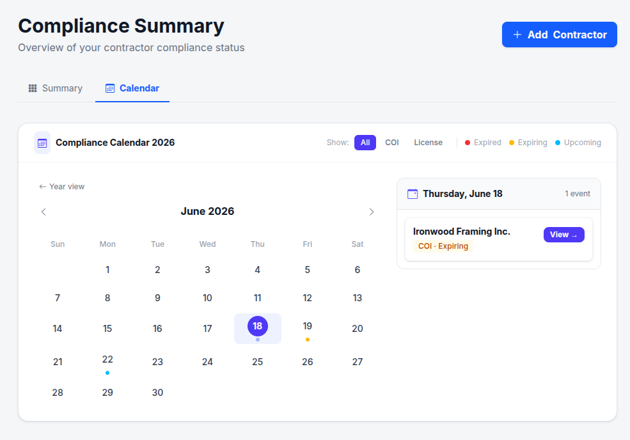The image size is (630, 440).
Task: Click the blue Upcoming legend dot
Action: click(558, 143)
